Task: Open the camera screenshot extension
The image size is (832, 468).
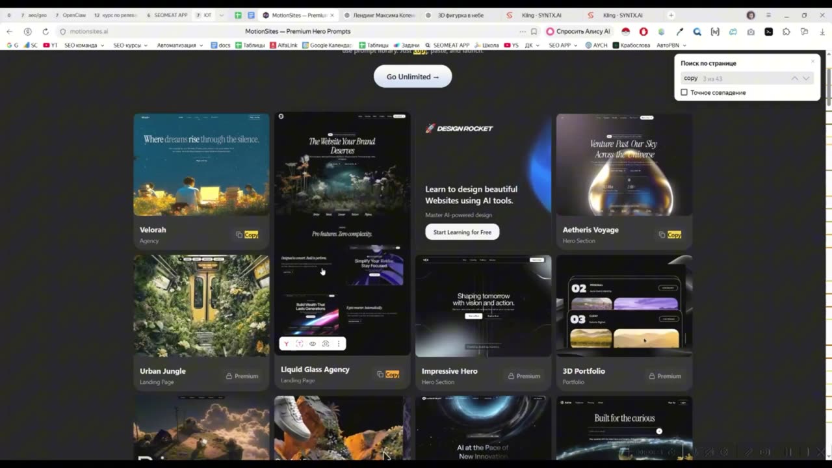Action: point(751,31)
